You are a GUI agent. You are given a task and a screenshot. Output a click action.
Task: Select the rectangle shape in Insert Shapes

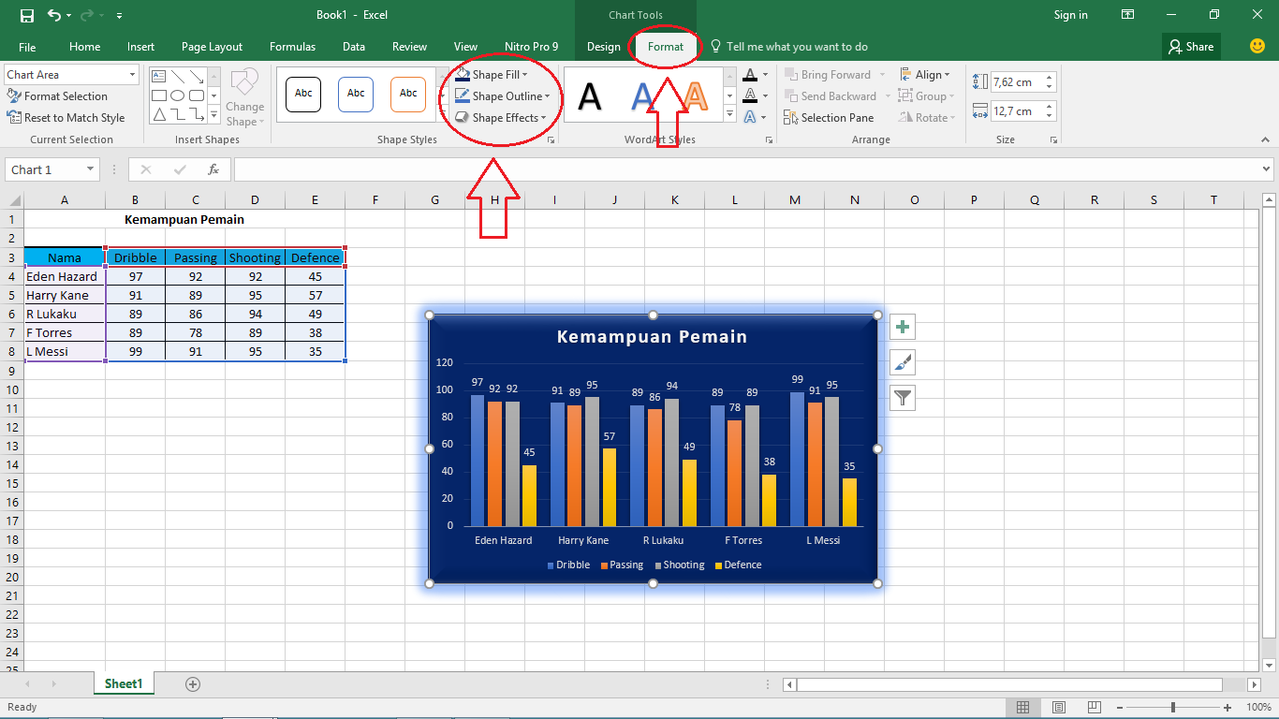point(157,95)
